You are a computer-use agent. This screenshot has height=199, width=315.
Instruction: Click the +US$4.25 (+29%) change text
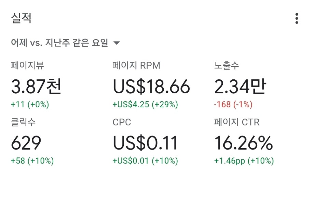(145, 104)
